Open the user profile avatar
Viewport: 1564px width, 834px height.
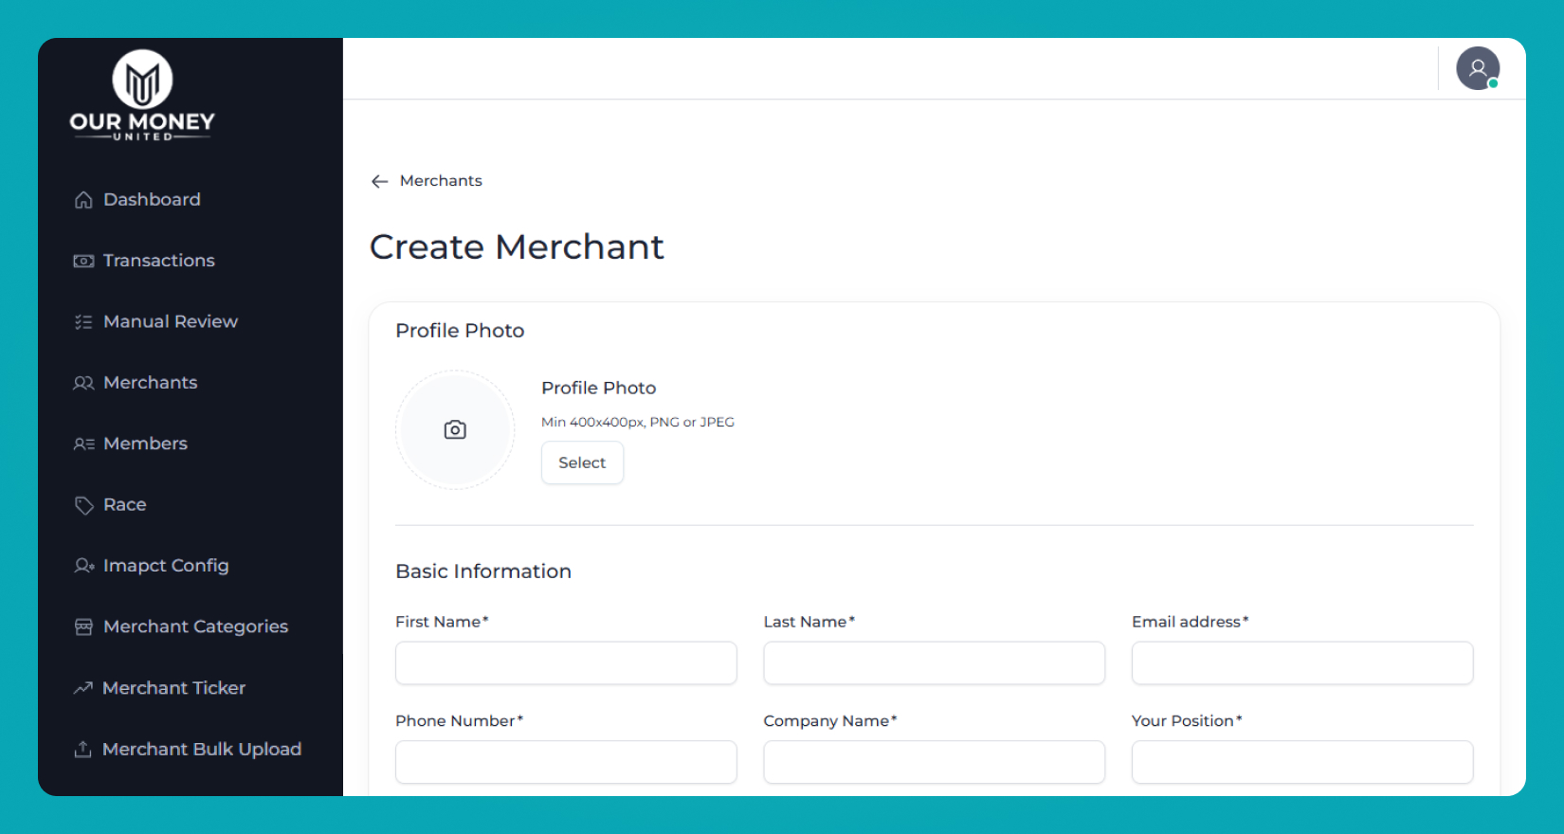[1477, 68]
